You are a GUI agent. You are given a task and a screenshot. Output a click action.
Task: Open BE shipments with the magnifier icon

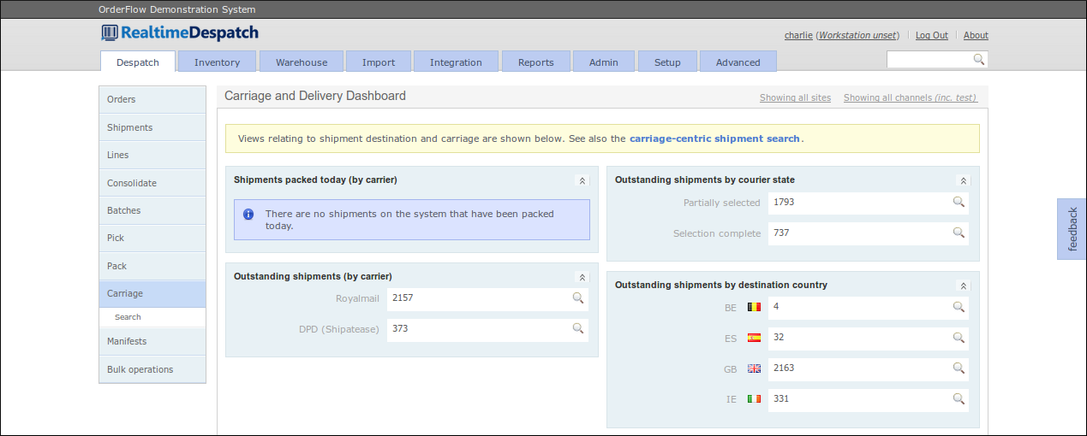[x=959, y=306]
